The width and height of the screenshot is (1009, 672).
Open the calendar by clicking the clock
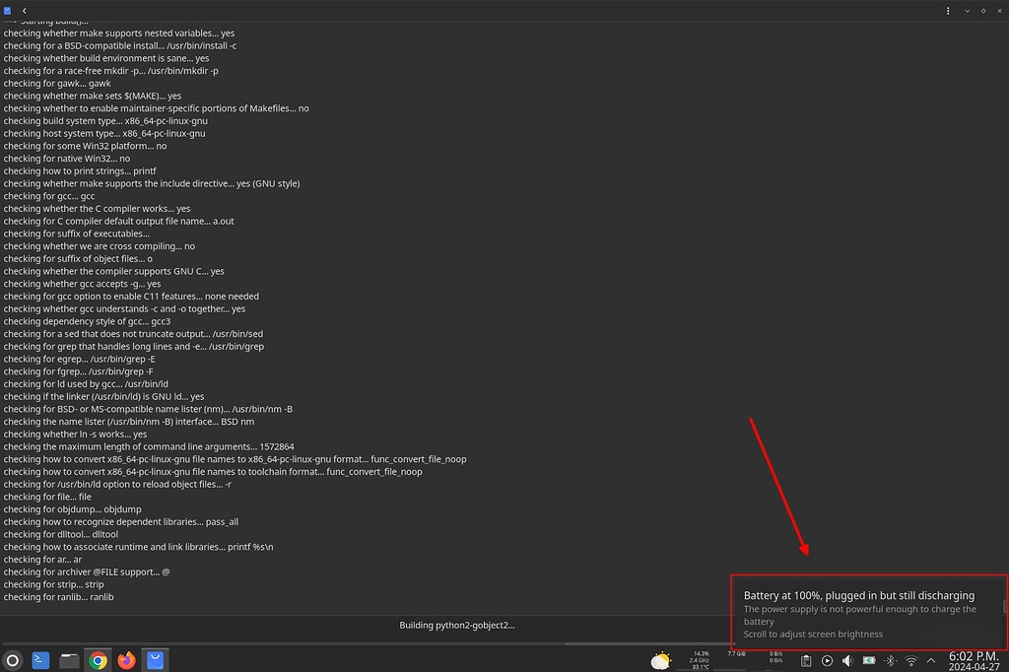click(x=973, y=660)
